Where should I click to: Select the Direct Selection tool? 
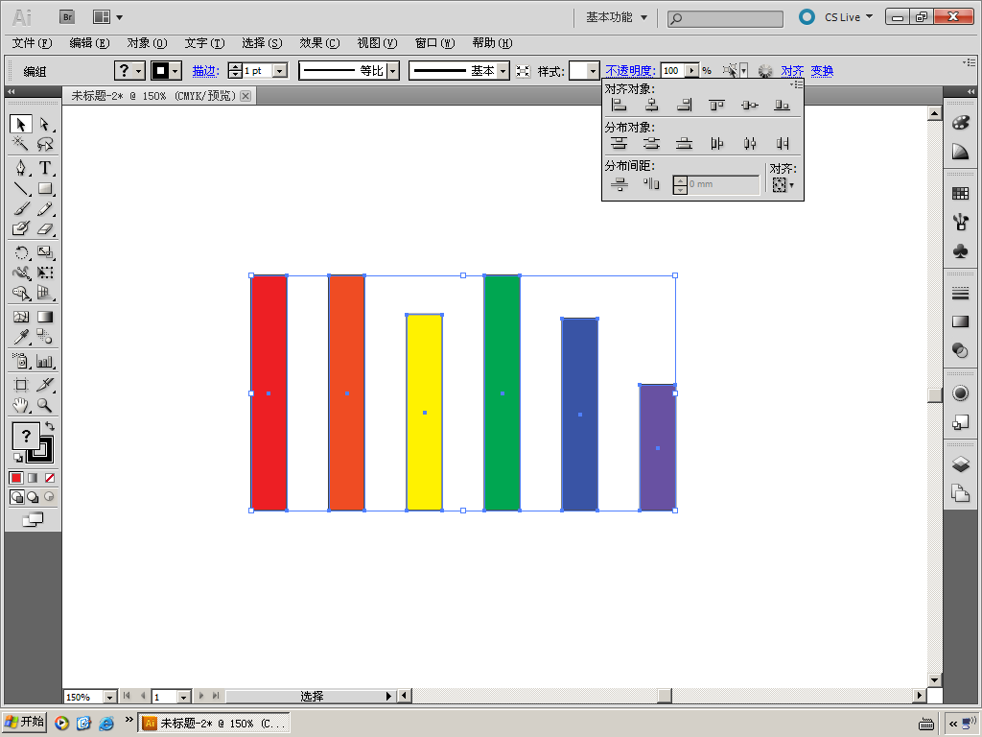click(44, 124)
